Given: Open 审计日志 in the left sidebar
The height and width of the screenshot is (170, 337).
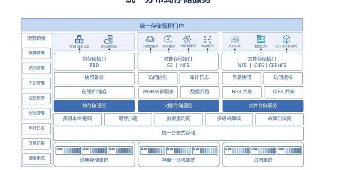Looking at the screenshot, I should (x=37, y=128).
